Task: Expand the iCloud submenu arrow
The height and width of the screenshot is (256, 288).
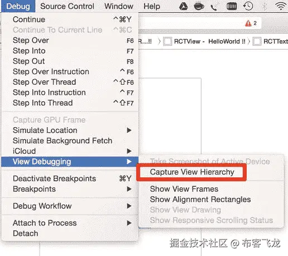Action: point(129,151)
